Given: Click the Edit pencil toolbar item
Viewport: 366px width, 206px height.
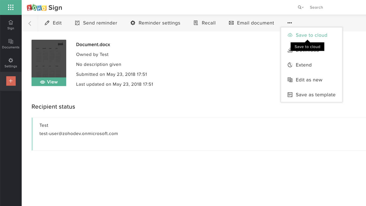Looking at the screenshot, I should (53, 23).
